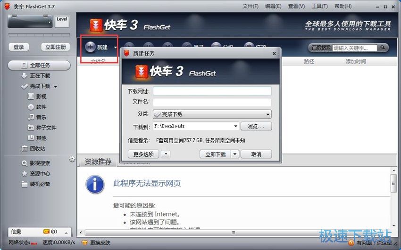
Task: Click the 文件名 input field
Action: coord(212,102)
